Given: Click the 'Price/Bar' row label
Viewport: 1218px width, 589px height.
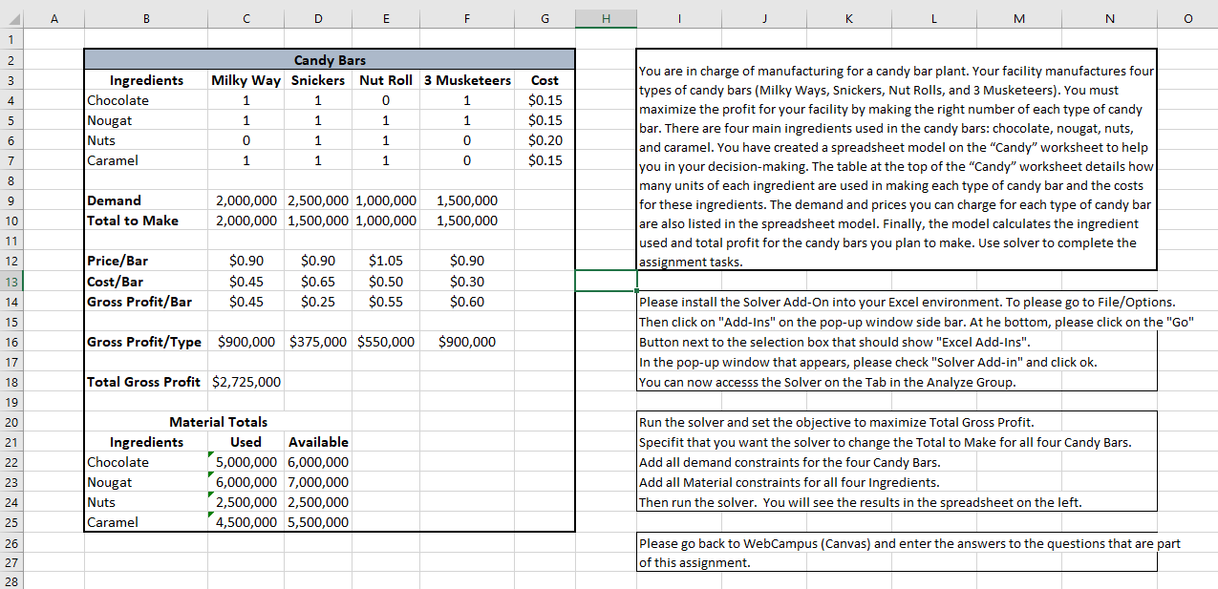Looking at the screenshot, I should tap(118, 261).
